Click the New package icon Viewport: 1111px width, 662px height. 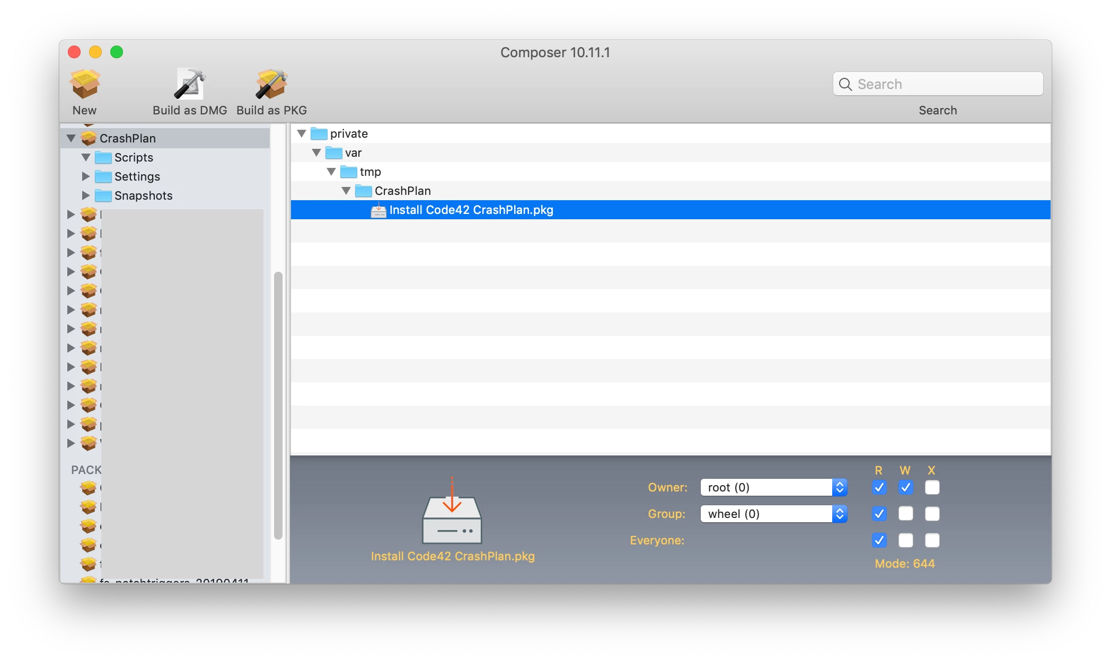click(x=85, y=84)
